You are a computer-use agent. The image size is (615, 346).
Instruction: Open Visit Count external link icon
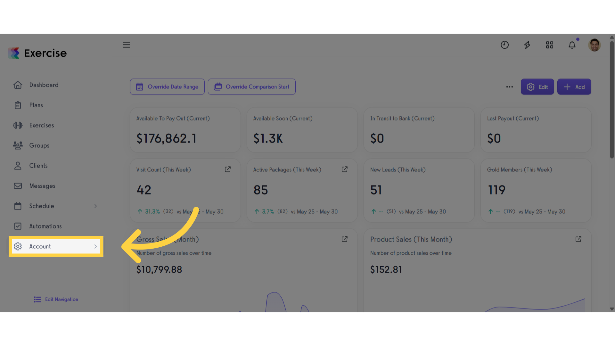(x=228, y=169)
